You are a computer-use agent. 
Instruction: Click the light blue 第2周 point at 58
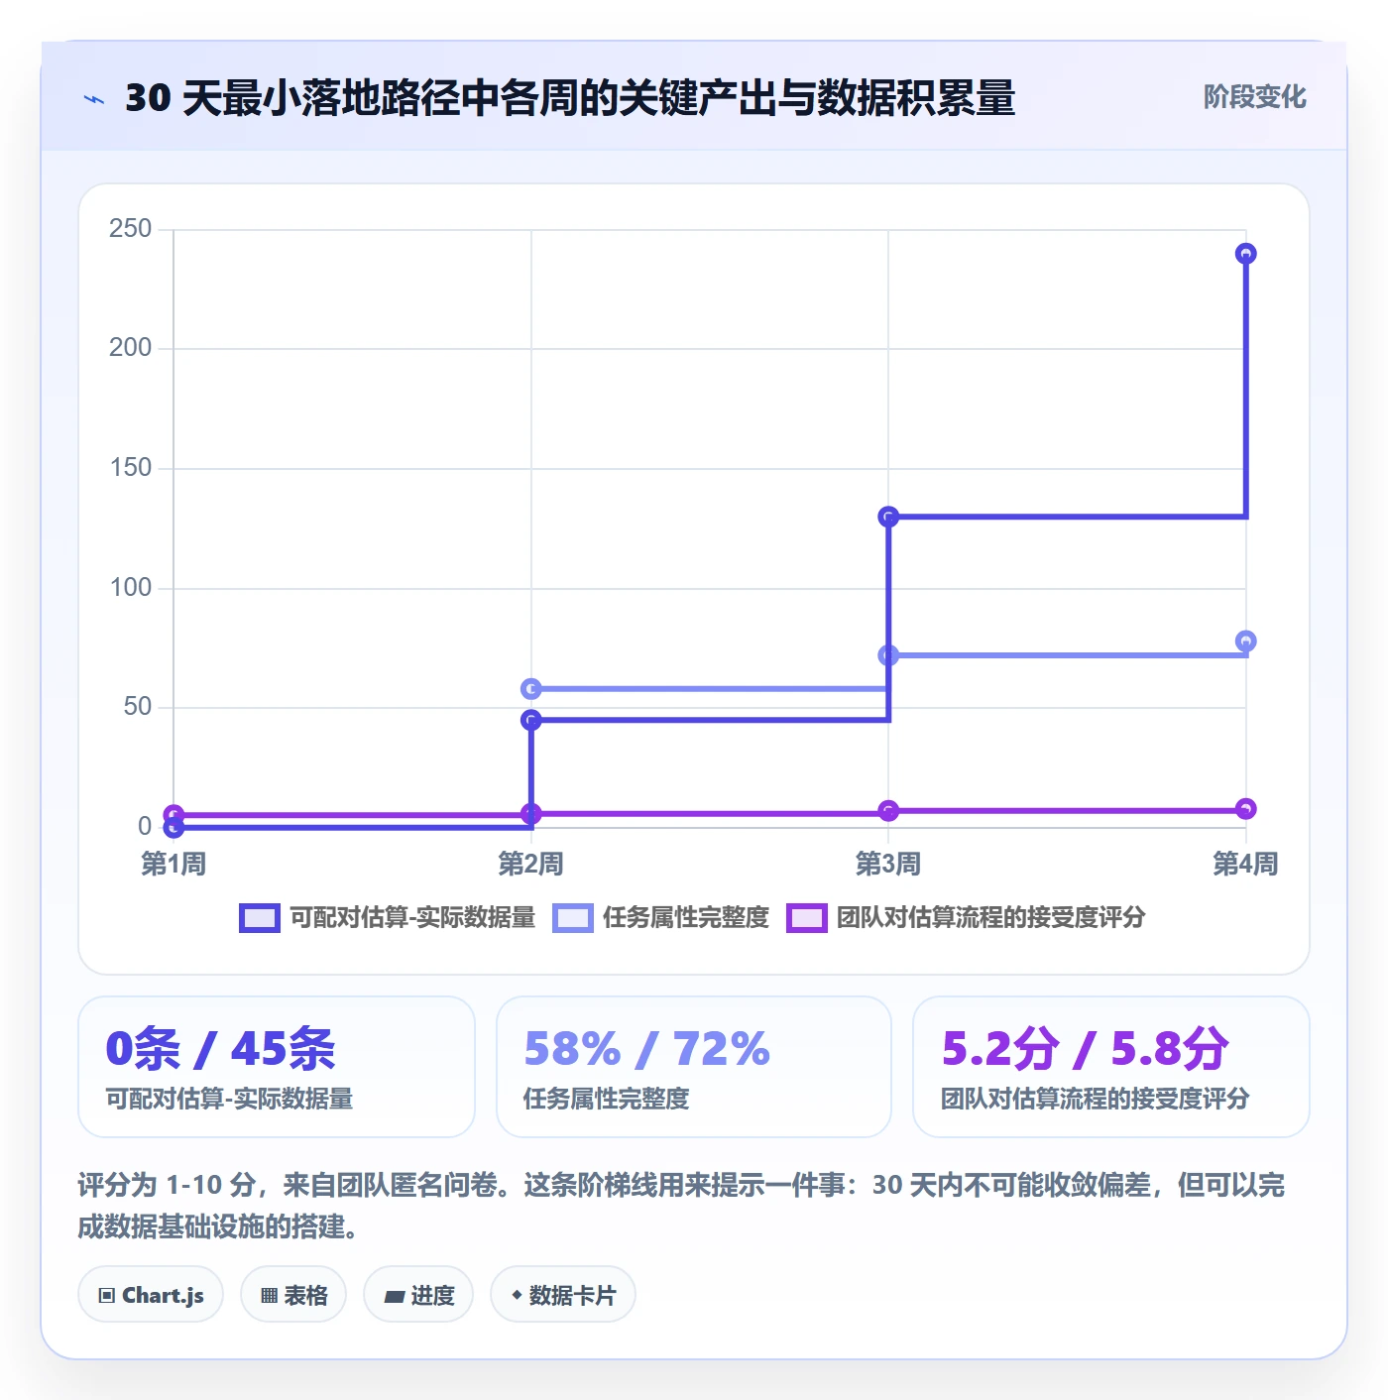(531, 689)
